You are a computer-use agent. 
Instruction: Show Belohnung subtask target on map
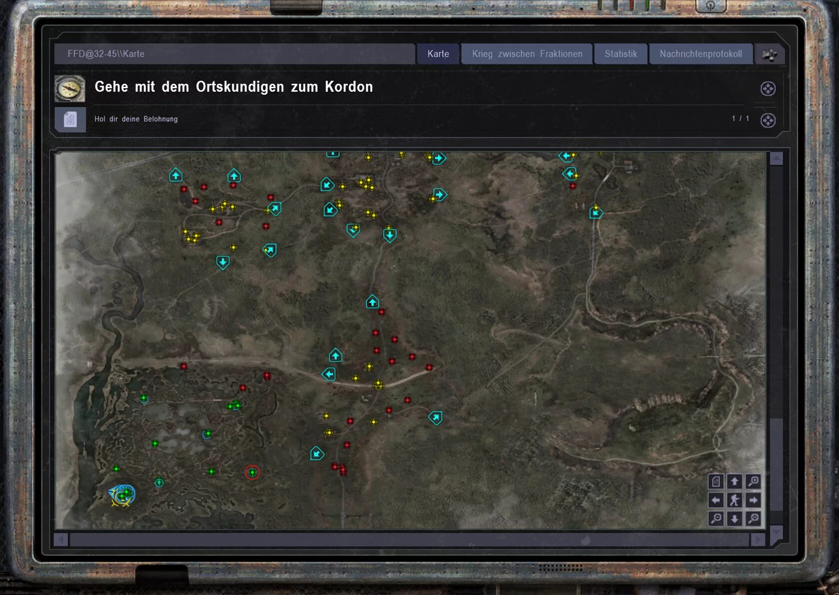coord(768,120)
